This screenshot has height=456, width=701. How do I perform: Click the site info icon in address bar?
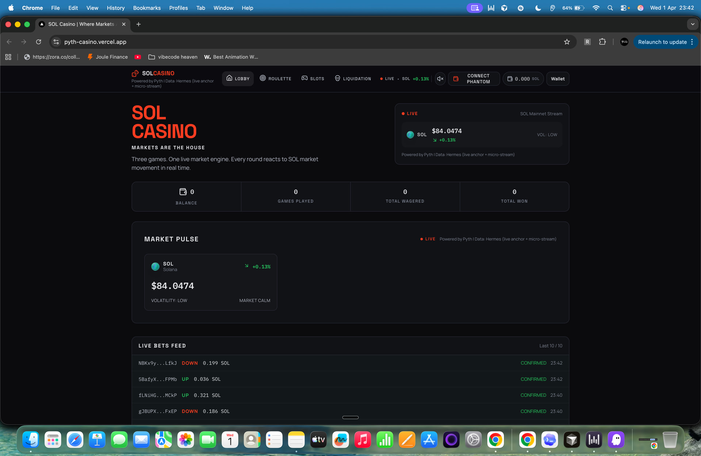(x=56, y=42)
